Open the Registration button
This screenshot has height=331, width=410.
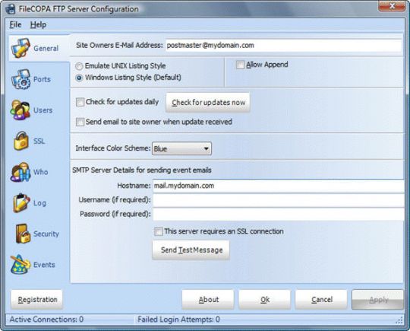pyautogui.click(x=37, y=300)
